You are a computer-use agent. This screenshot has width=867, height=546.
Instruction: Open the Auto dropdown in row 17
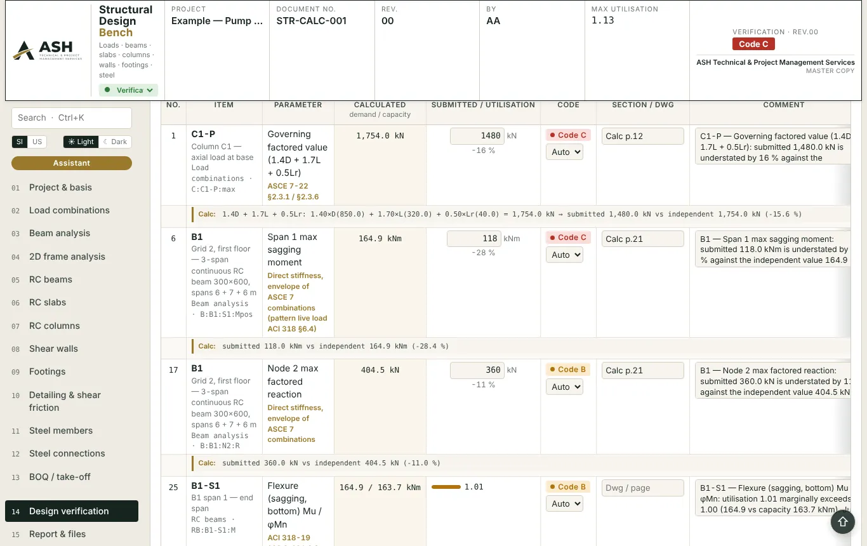pos(564,387)
